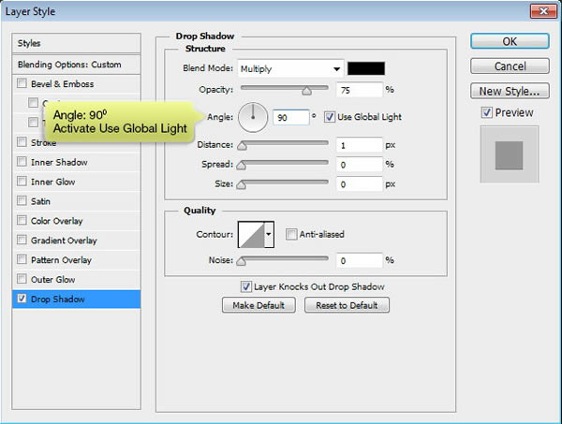Adjust the Opacity slider handle
The height and width of the screenshot is (424, 562).
pos(306,91)
